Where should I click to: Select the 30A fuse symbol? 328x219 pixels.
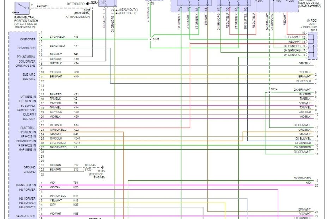pyautogui.click(x=259, y=1)
